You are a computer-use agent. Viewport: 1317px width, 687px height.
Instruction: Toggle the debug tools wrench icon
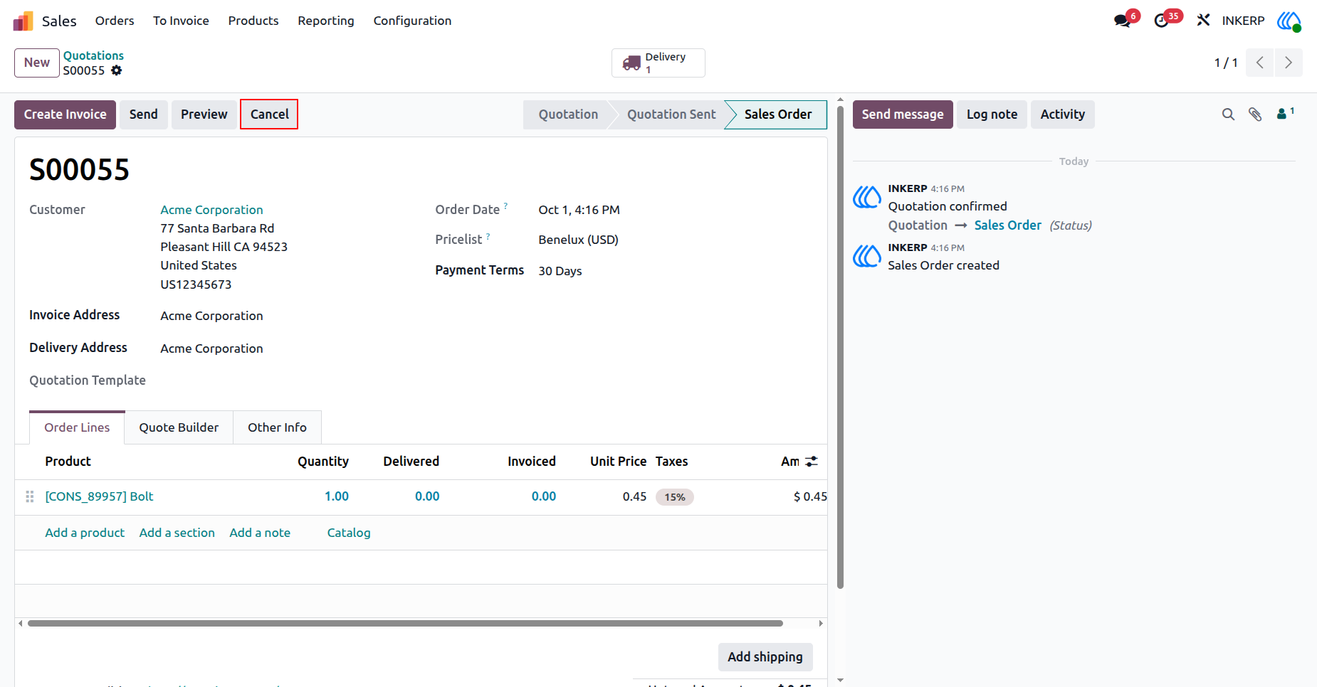click(1203, 21)
